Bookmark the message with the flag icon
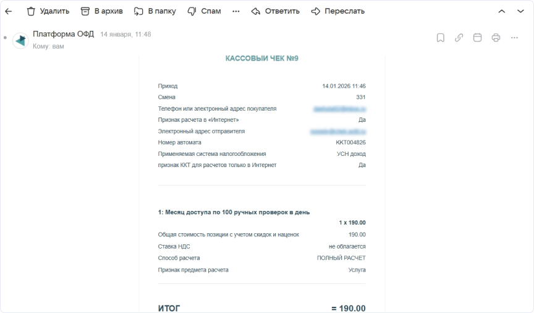 point(441,38)
